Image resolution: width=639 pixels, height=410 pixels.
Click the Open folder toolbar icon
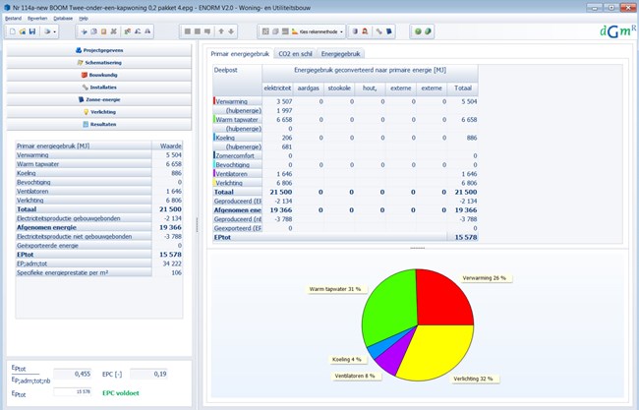click(23, 31)
